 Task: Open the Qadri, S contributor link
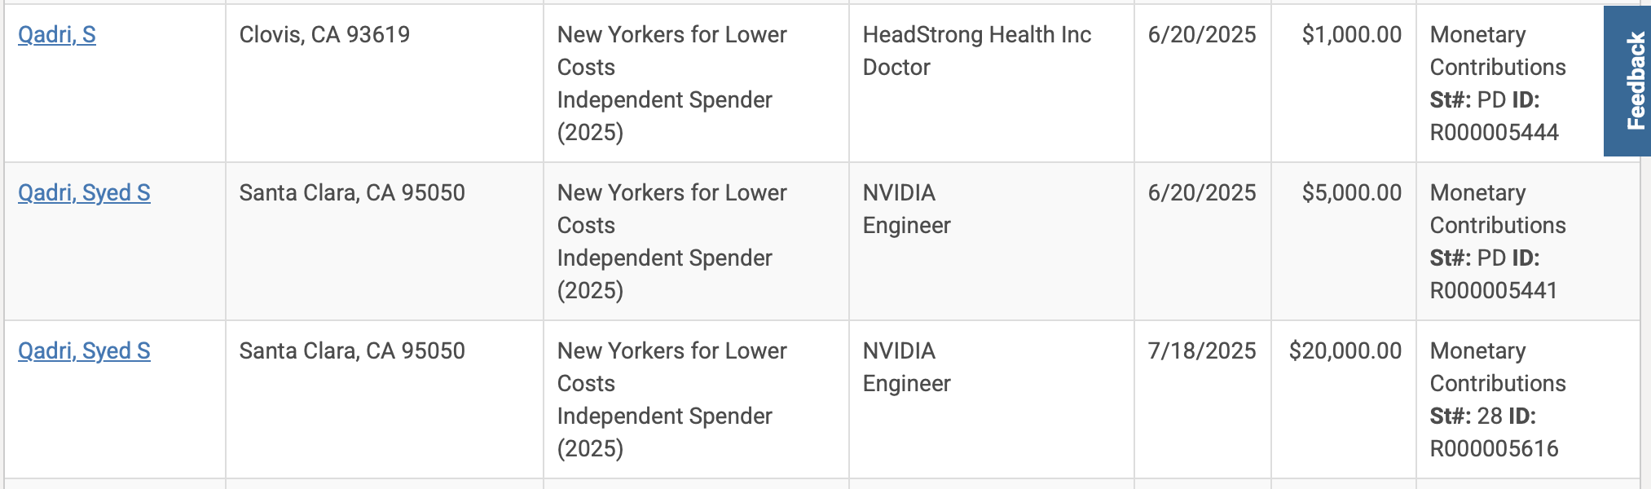57,35
